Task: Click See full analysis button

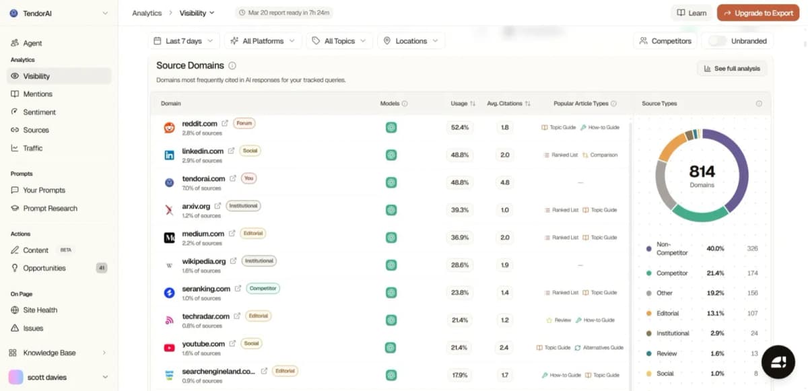Action: (732, 69)
